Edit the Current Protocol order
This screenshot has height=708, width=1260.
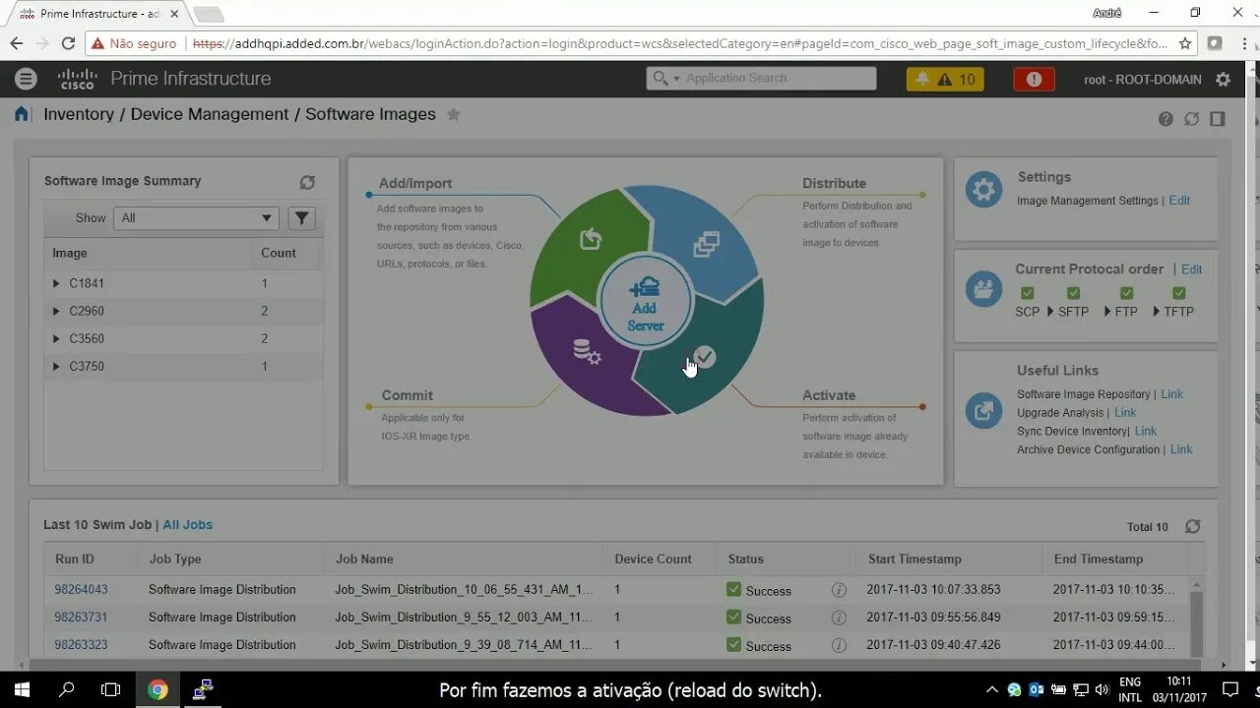pos(1191,269)
